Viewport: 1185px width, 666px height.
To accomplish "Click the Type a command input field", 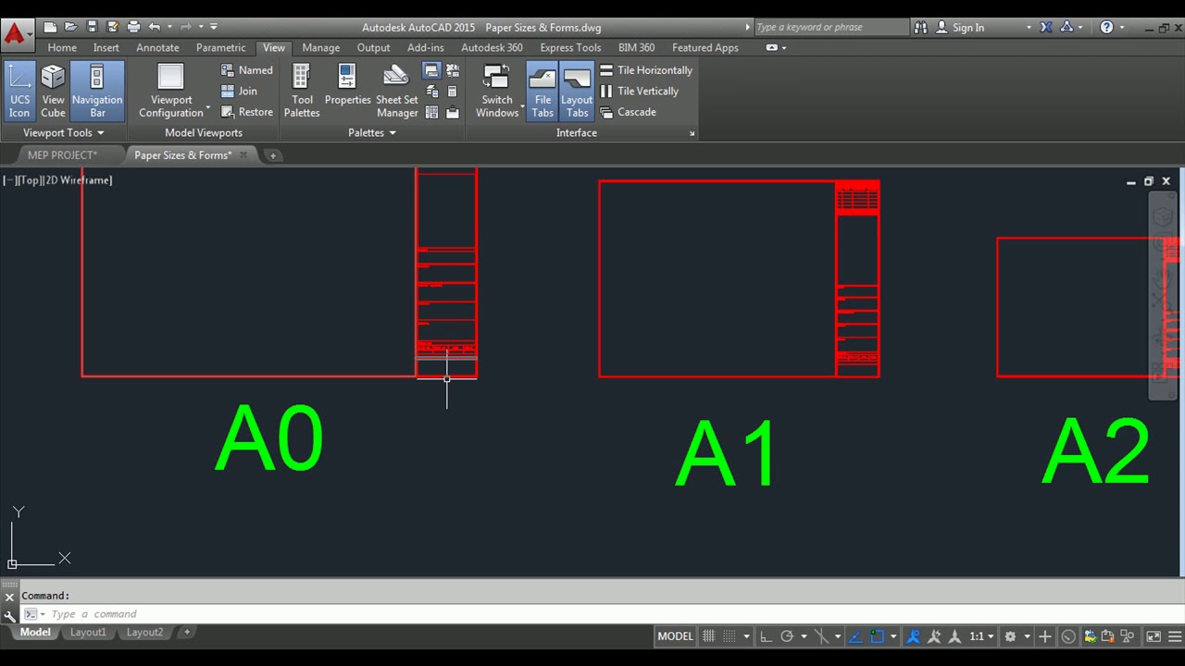I will (602, 614).
